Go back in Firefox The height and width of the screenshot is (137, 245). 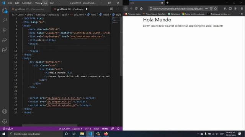(126, 8)
